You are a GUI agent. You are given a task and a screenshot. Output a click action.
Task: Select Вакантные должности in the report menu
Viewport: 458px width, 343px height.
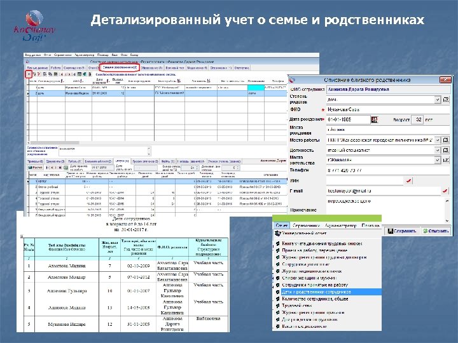[304, 326]
